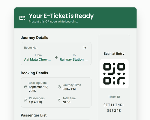Image resolution: width=150 pixels, height=120 pixels.
Task: Click the 1 (1 Adult) passenger count
Action: click(x=35, y=102)
